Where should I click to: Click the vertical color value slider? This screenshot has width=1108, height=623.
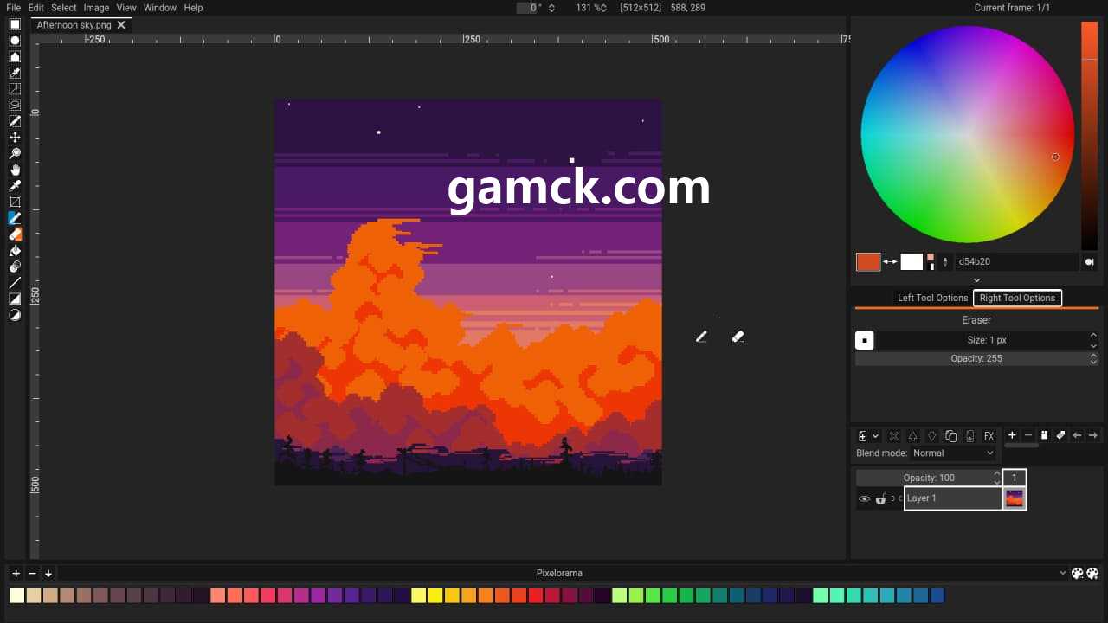coord(1089,136)
